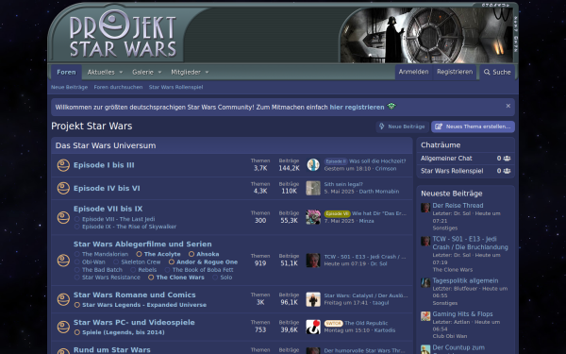Open the Episode IV bis VI forum

click(x=107, y=188)
